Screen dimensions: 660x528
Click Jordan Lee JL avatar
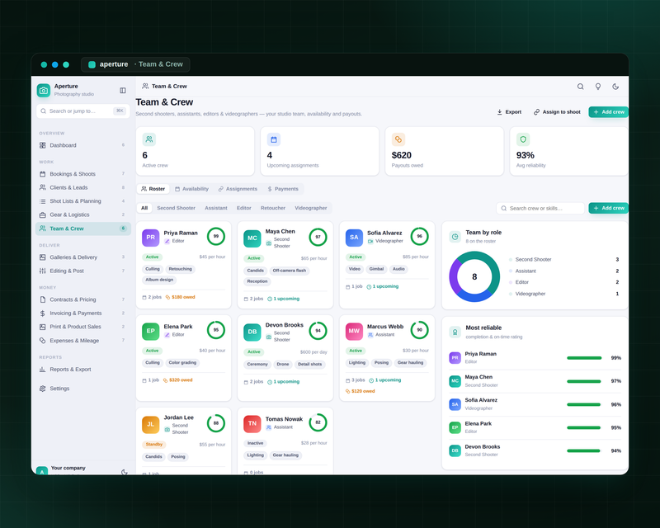click(151, 424)
